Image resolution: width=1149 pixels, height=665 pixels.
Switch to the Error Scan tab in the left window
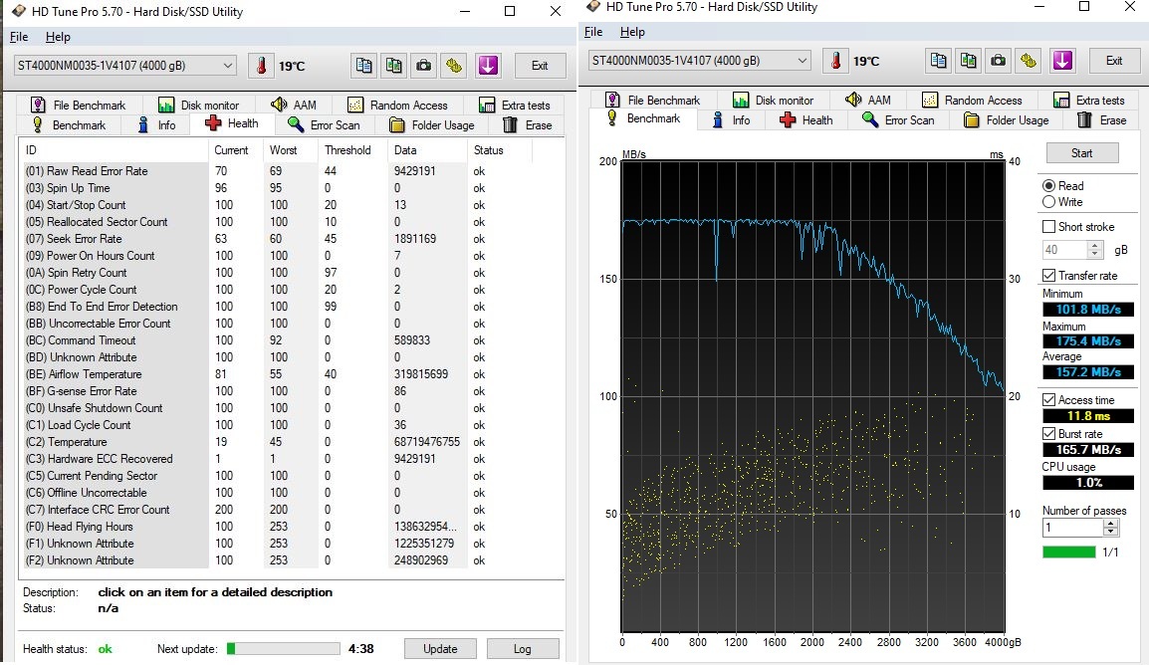pos(324,125)
